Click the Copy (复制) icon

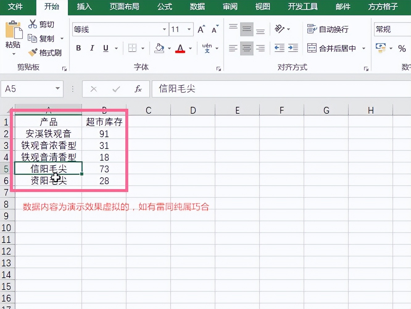click(33, 38)
